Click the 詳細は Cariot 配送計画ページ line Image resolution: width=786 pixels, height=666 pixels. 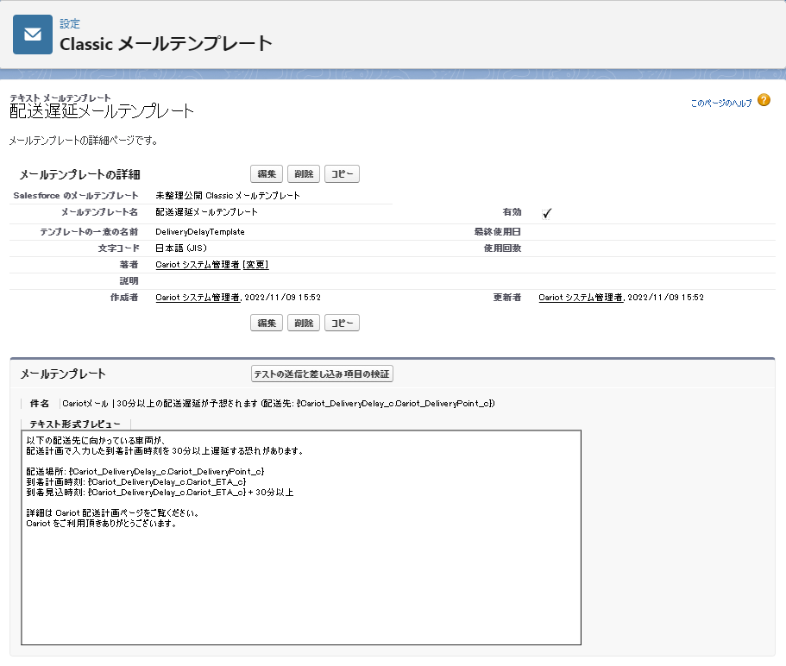point(113,513)
